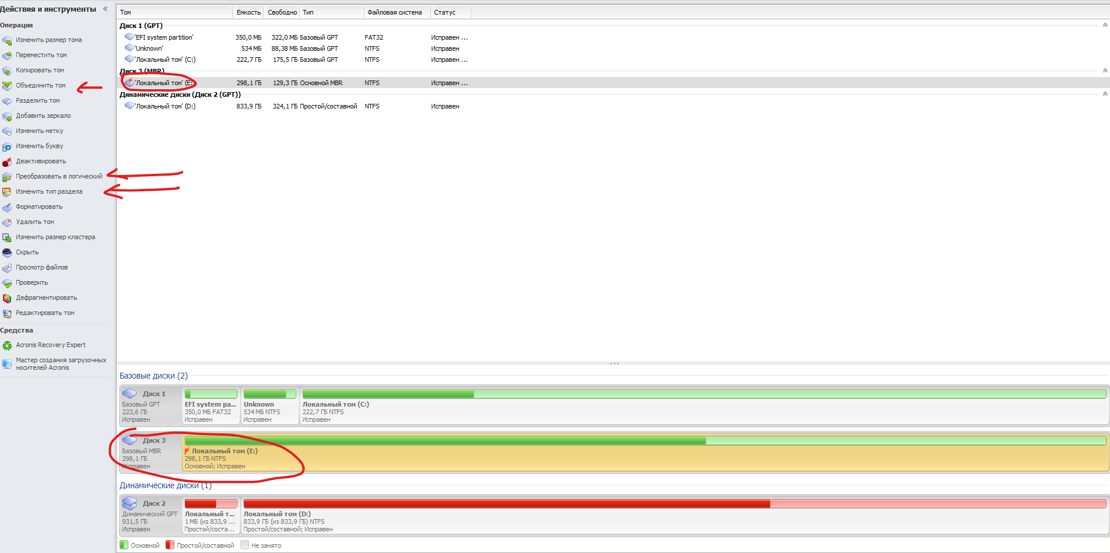Sort by the 'Статус' column header

pyautogui.click(x=451, y=12)
